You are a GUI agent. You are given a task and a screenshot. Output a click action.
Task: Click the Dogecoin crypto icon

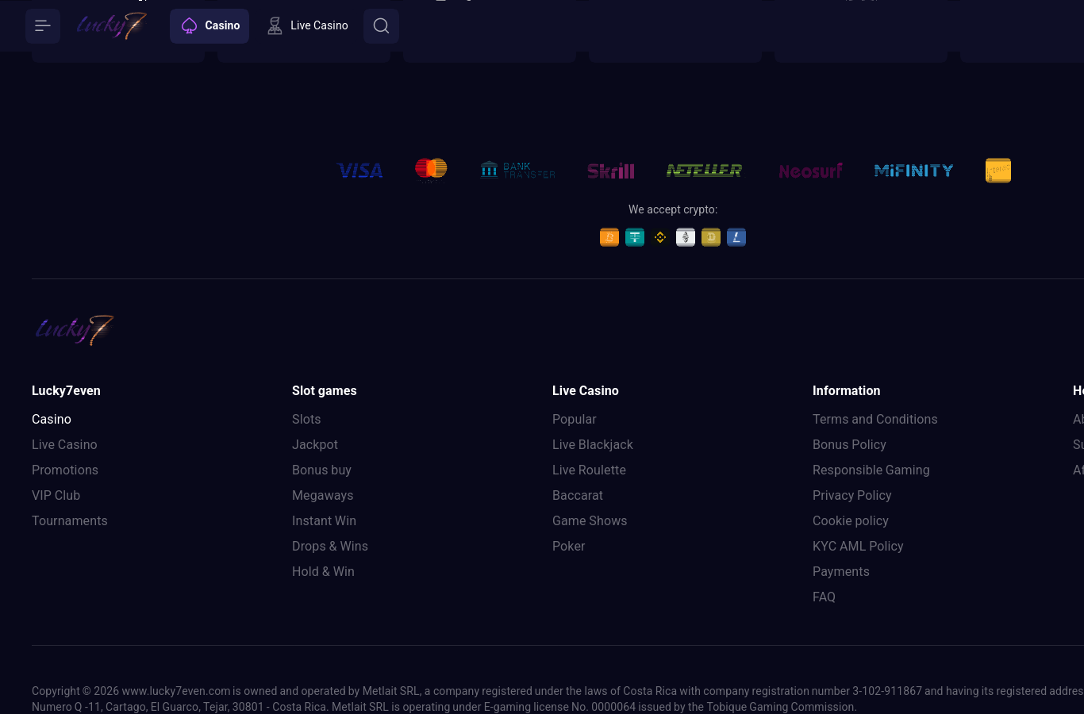(x=711, y=237)
